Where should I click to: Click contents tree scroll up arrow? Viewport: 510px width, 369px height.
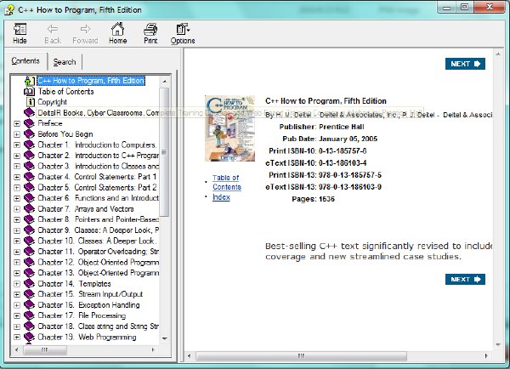click(165, 81)
